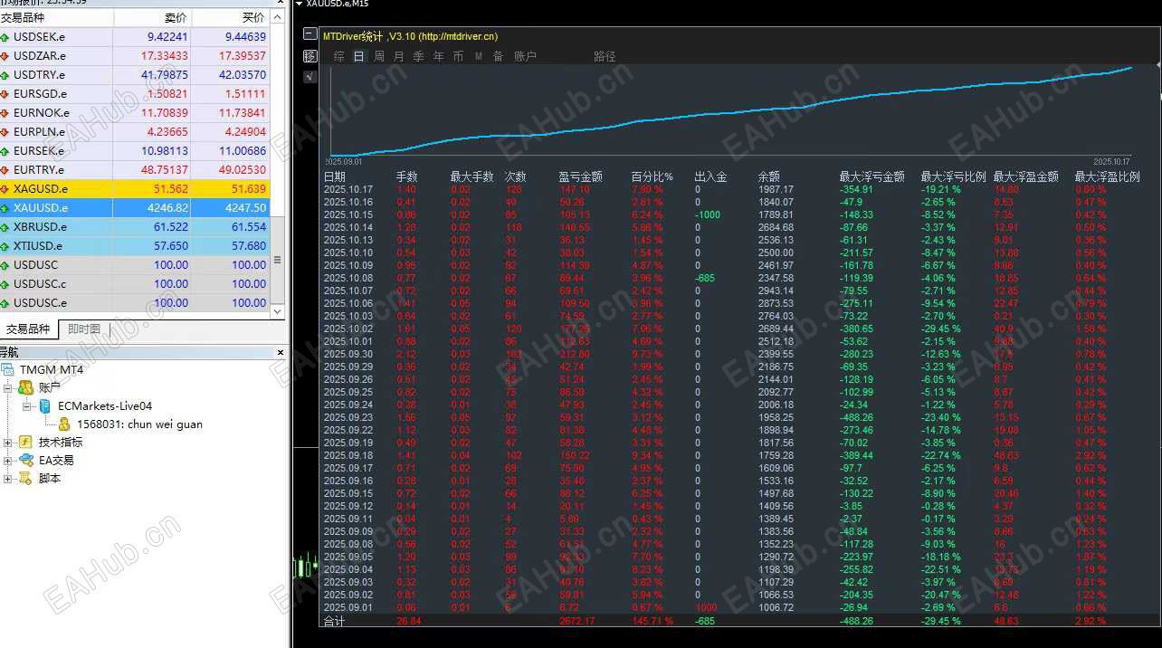1162x648 pixels.
Task: Expand the EA交易 tree node
Action: (8, 460)
